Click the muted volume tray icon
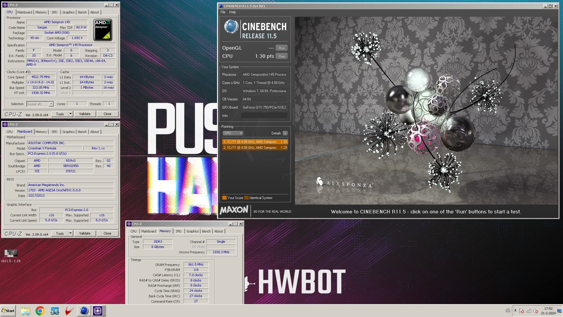This screenshot has height=317, width=563. pyautogui.click(x=536, y=311)
